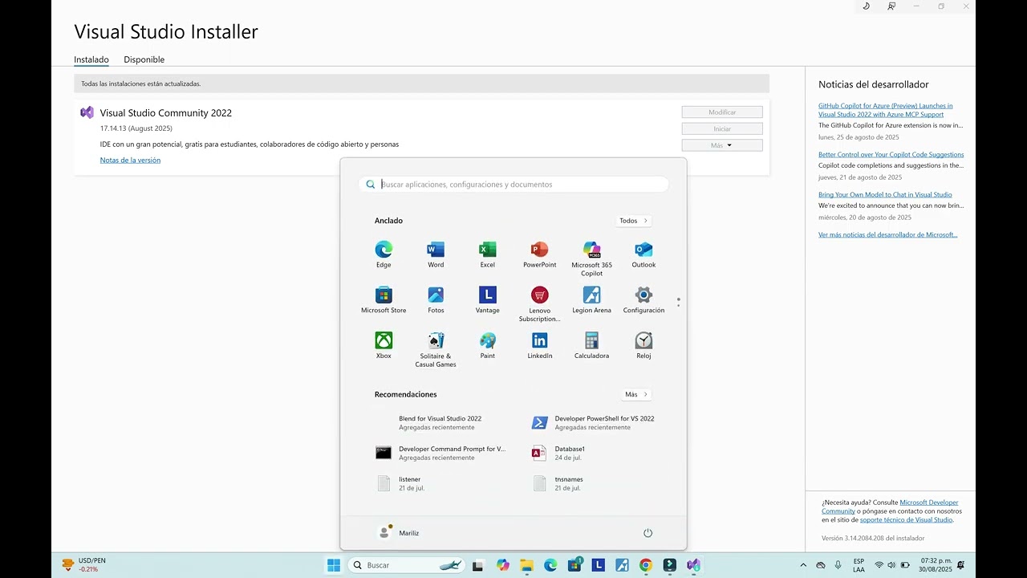1027x578 pixels.
Task: Launch Legion Arena
Action: (592, 300)
